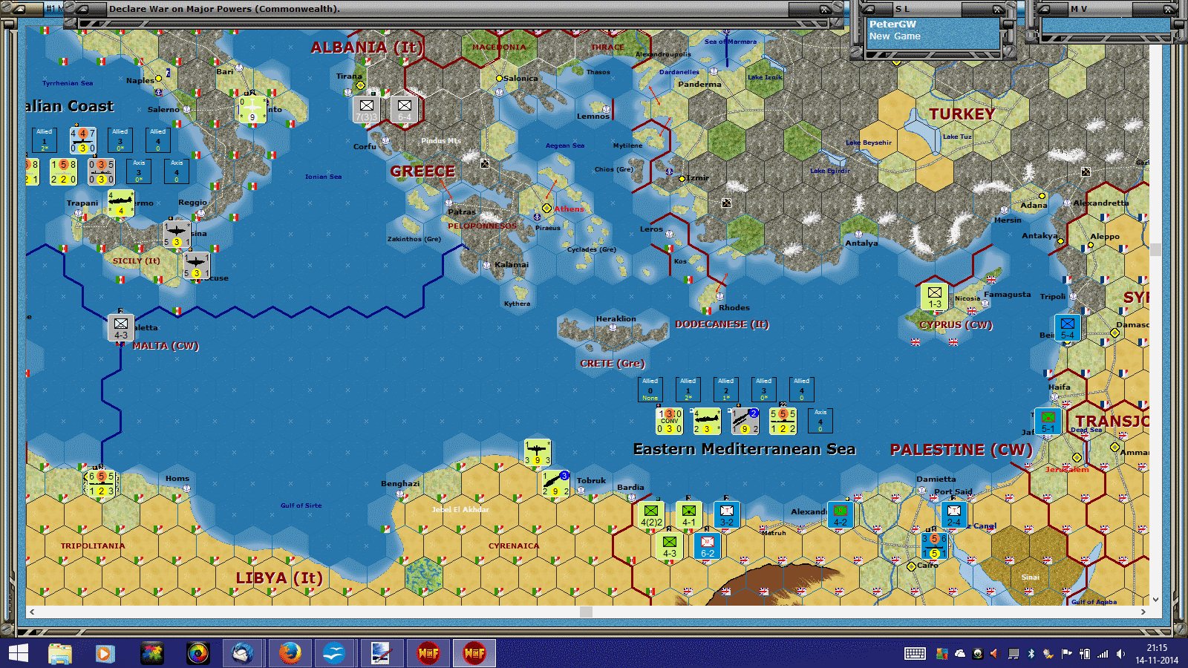
Task: Select the 4-7 air counter off the Italian Coast
Action: click(82, 140)
